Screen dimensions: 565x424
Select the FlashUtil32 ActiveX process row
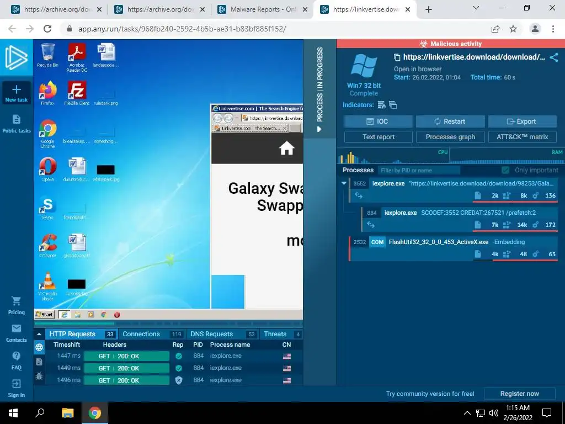coord(454,248)
